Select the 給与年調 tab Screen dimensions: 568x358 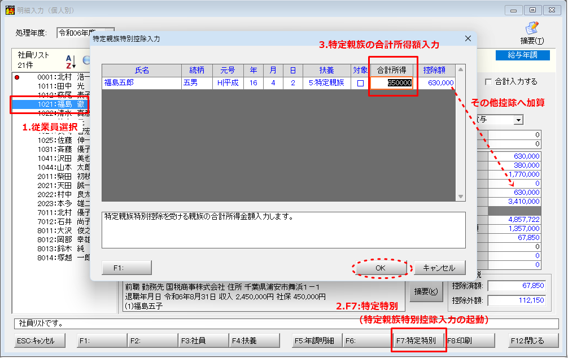tap(522, 55)
